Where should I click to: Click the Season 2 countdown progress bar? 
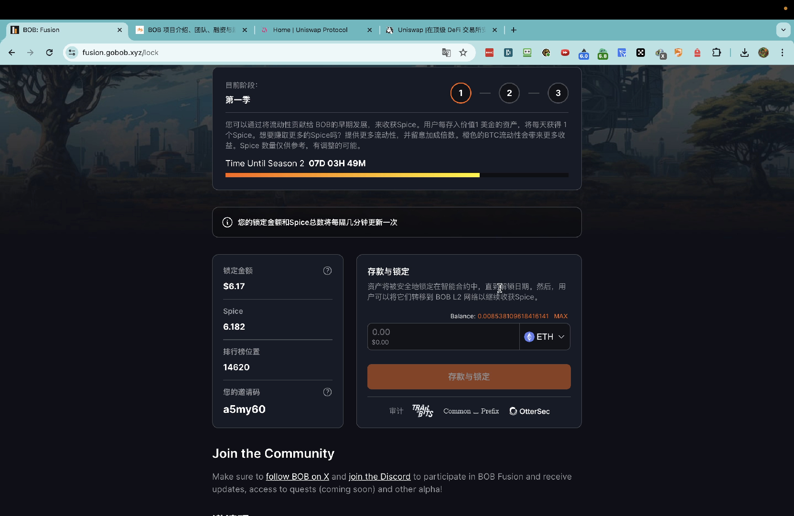397,175
